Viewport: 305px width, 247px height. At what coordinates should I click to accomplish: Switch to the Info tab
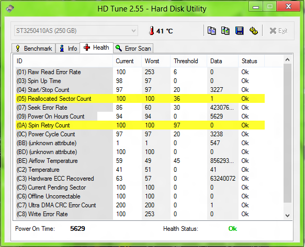[x=68, y=49]
